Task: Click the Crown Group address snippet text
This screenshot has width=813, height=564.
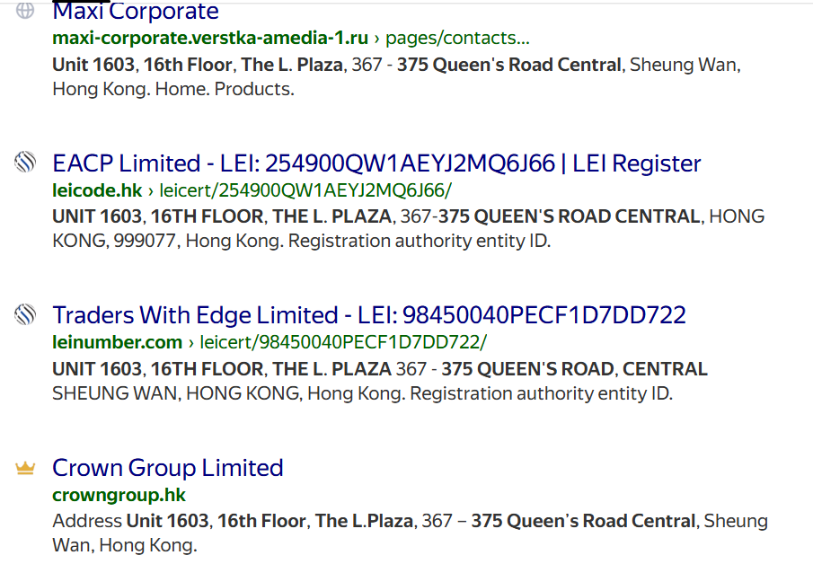Action: tap(411, 533)
